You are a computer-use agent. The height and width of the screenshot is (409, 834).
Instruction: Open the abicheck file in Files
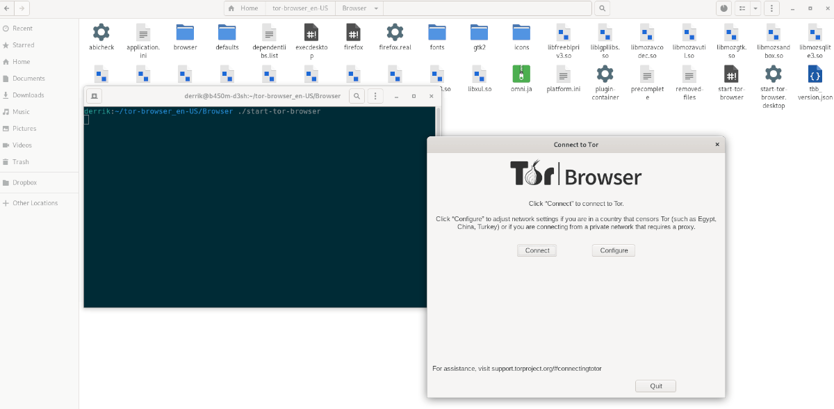101,32
